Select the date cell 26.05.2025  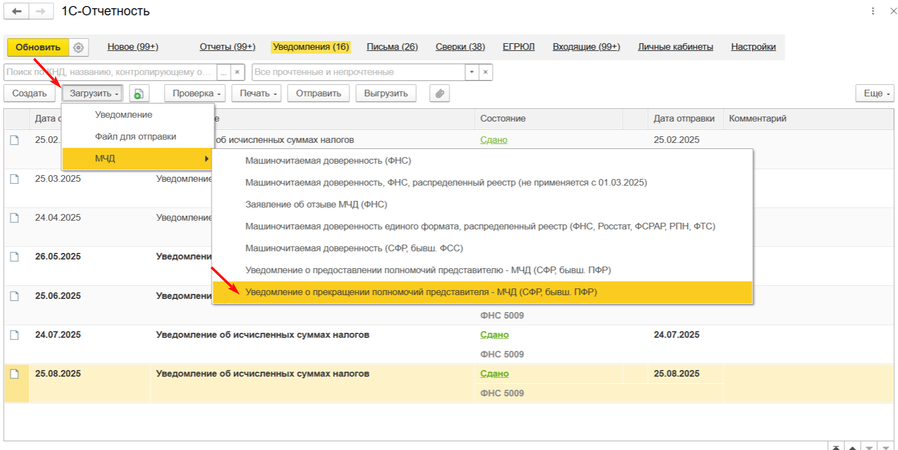tap(58, 257)
